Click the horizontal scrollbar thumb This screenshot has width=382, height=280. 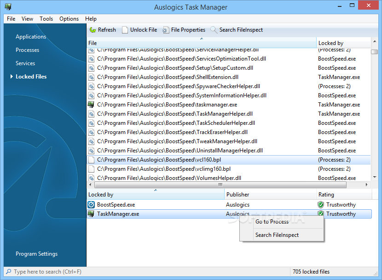pos(220,185)
